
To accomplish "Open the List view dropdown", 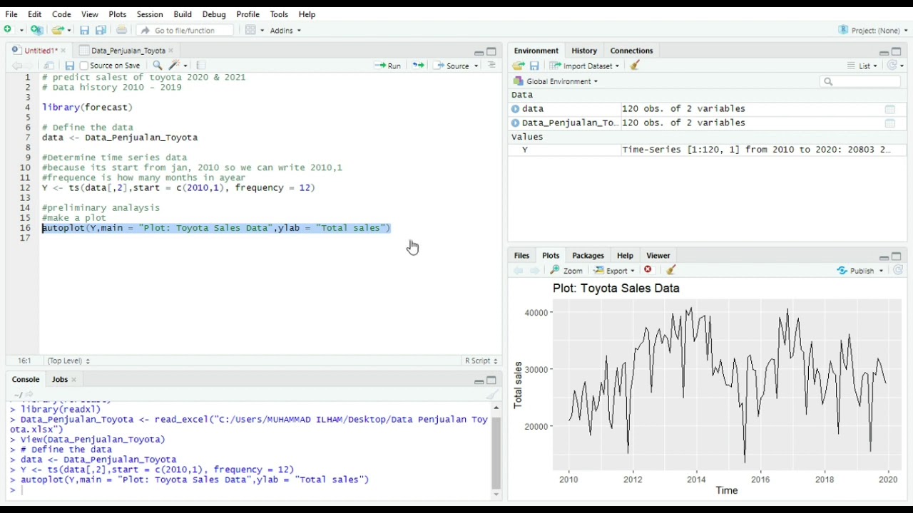I will pos(862,66).
